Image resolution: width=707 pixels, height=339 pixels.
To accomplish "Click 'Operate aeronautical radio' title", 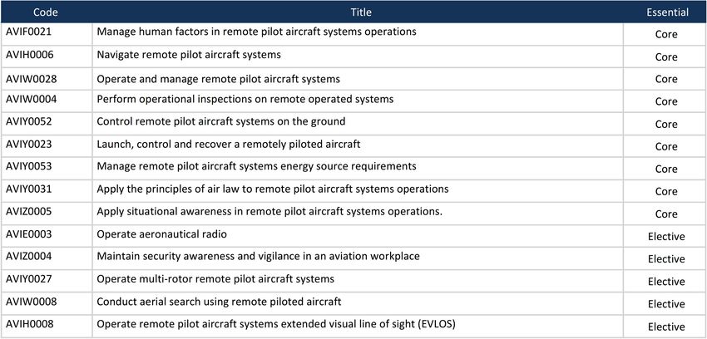I will 161,234.
